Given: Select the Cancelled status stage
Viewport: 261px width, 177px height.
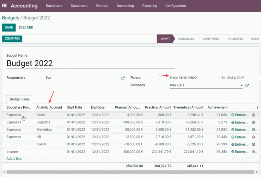Looking at the screenshot, I should pyautogui.click(x=186, y=39).
